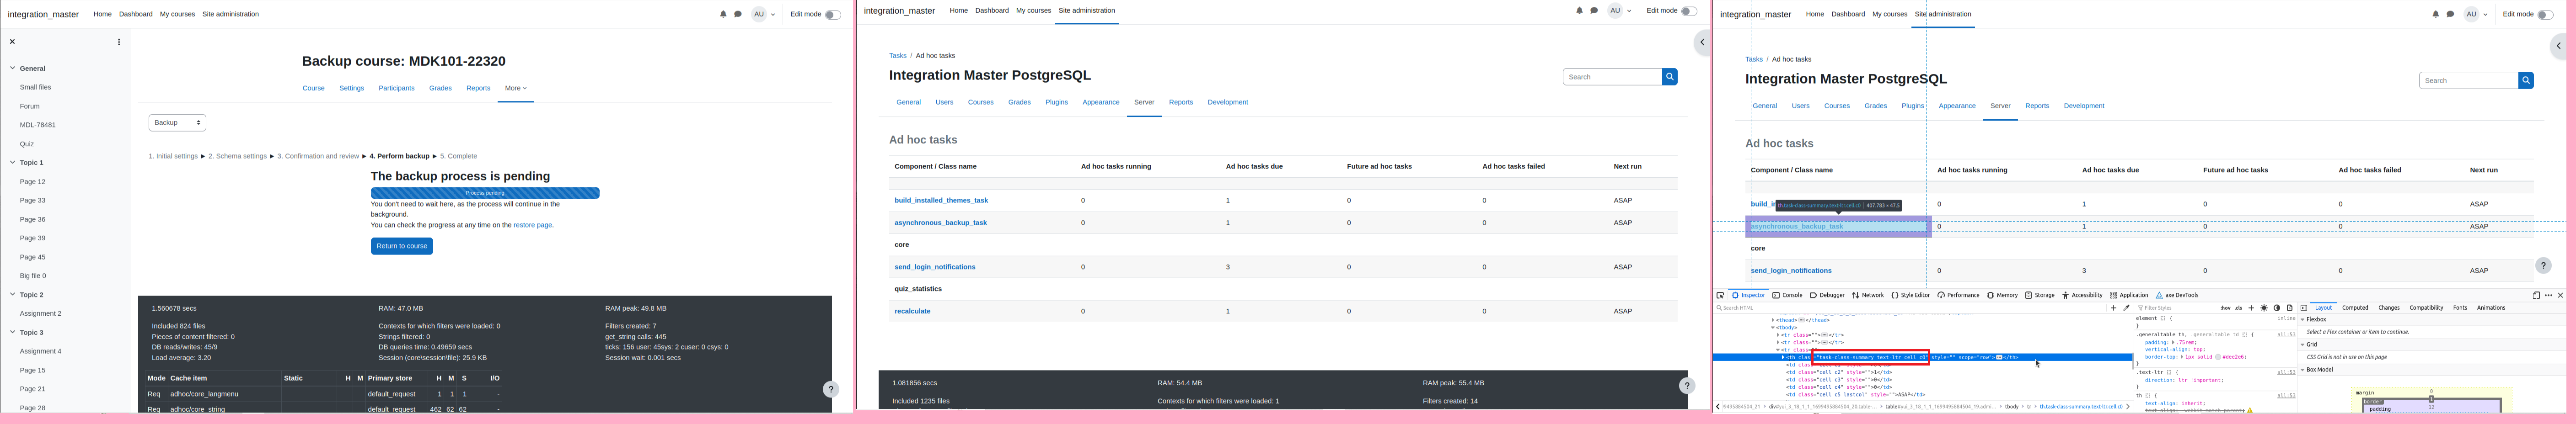Click help question mark above the DevTools panel
The image size is (2576, 424).
point(2543,265)
